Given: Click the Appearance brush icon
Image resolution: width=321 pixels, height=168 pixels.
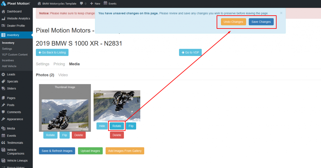Looking at the screenshot, I should (x=3, y=119).
